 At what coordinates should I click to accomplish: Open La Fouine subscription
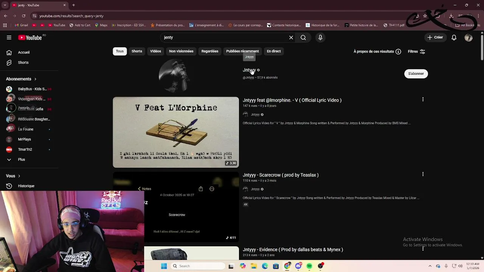pyautogui.click(x=29, y=129)
